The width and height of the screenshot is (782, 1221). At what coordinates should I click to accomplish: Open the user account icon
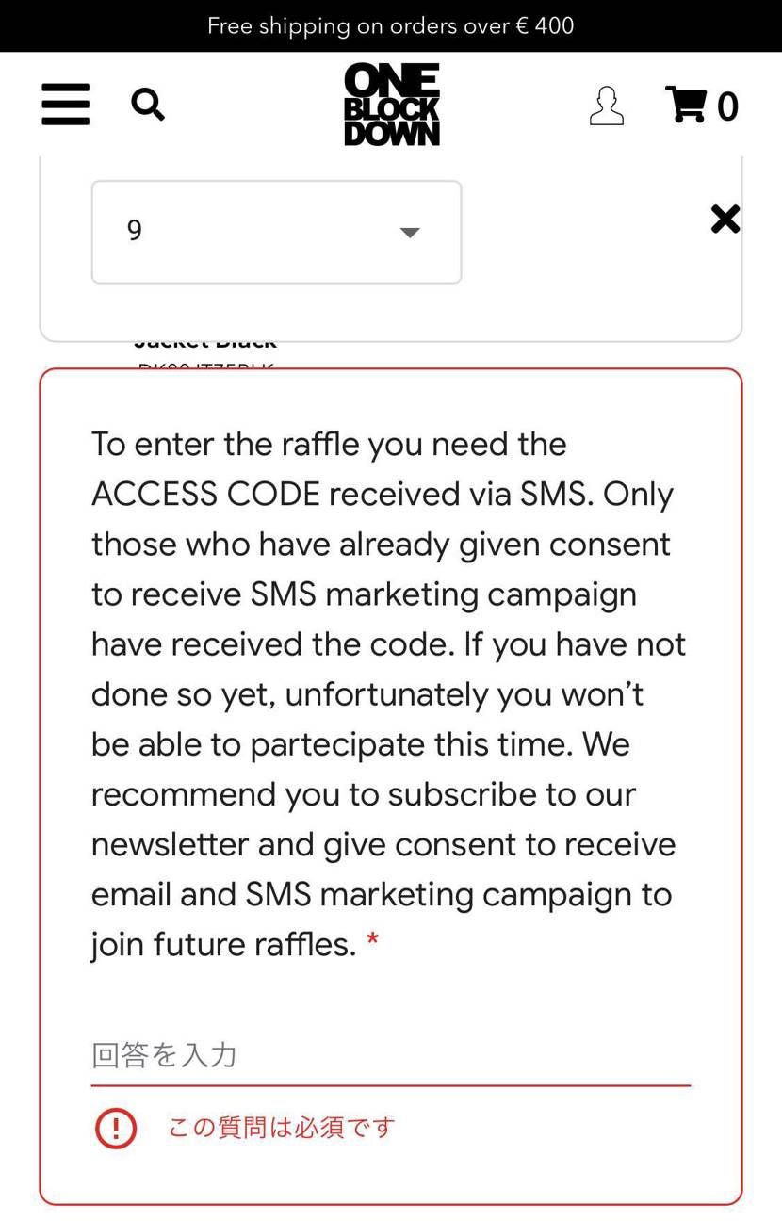[606, 106]
